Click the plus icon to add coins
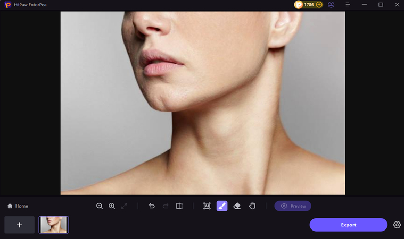Screen dimensions: 404x239 pyautogui.click(x=319, y=5)
